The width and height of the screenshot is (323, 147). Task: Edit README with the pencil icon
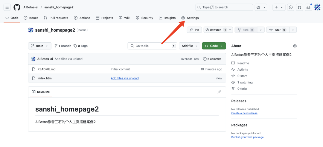click(x=219, y=92)
